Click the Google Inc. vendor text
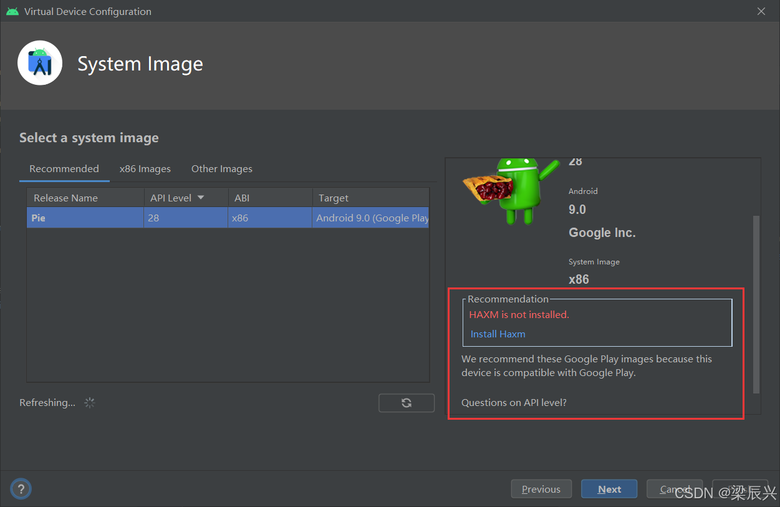This screenshot has width=780, height=507. coord(602,233)
